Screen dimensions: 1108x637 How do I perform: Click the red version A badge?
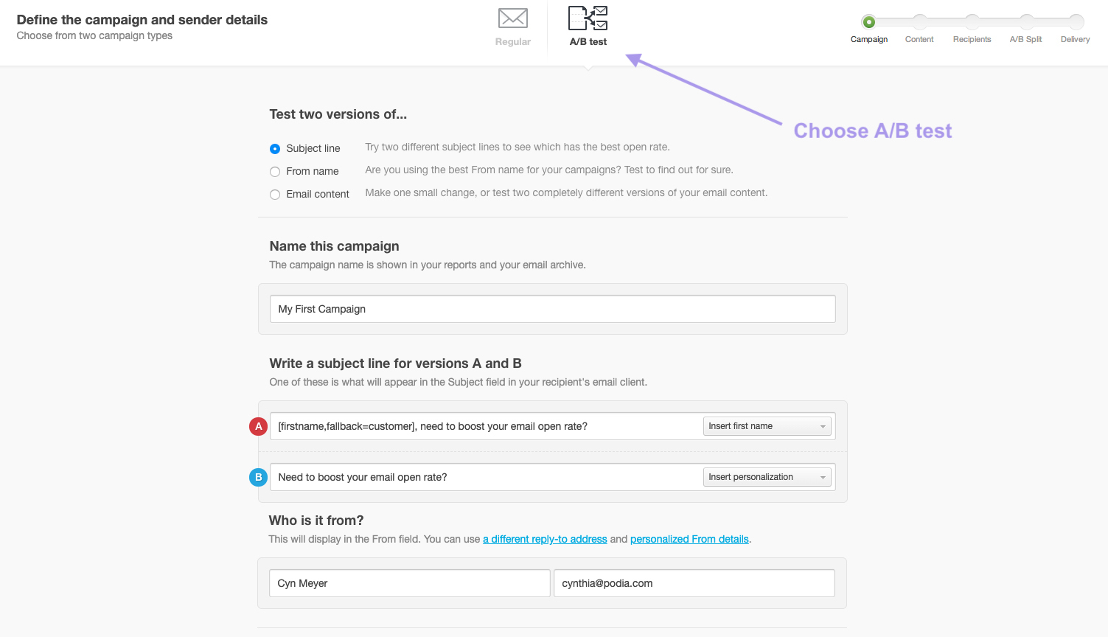pos(257,426)
